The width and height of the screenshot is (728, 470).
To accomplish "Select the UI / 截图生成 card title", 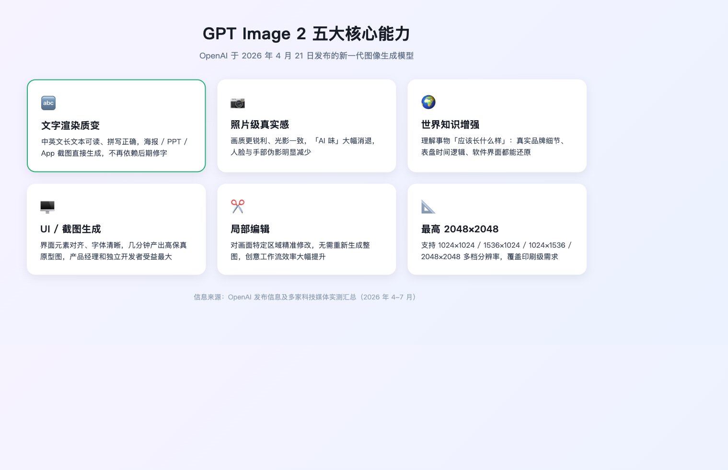I will [x=70, y=229].
